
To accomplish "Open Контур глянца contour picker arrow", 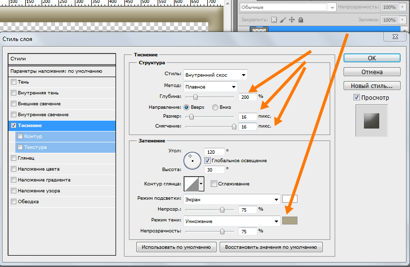I will click(x=201, y=184).
